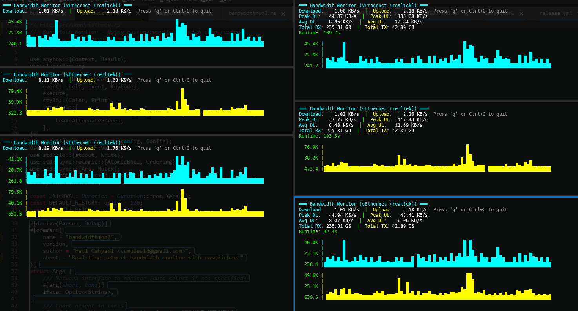Close the bandwidthmon2.rs tab
The width and height of the screenshot is (578, 311).
[211, 14]
